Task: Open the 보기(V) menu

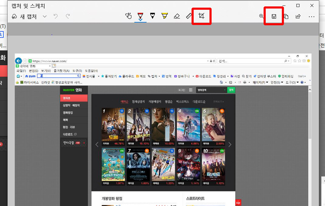Action: coord(46,71)
